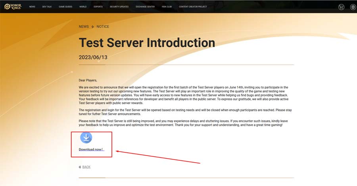Open Security Updates page

point(119,7)
